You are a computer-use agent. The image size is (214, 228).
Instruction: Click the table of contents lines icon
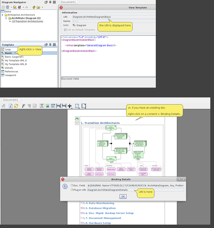click(x=29, y=106)
